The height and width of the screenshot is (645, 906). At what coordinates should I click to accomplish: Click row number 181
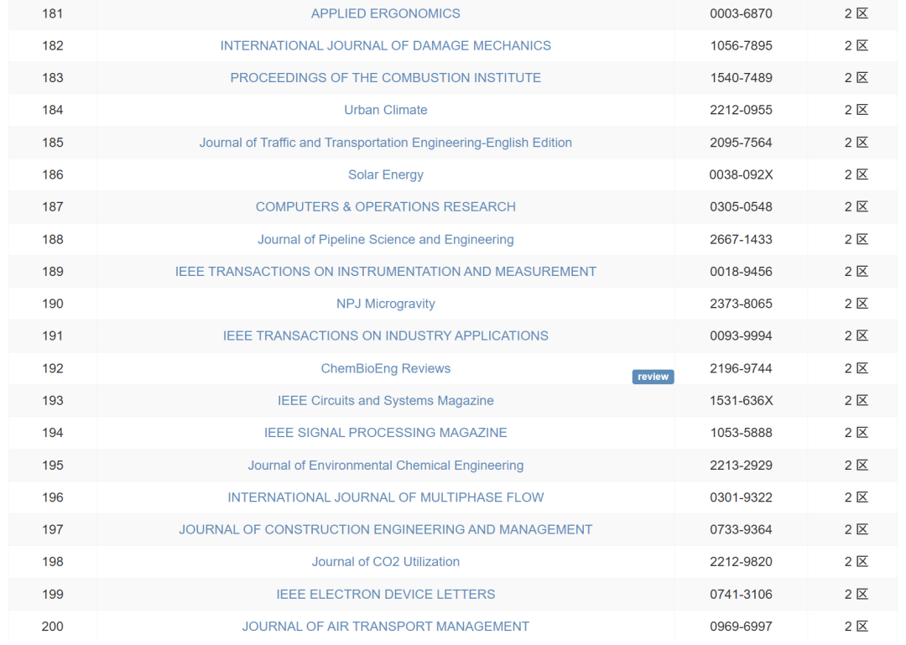(53, 13)
